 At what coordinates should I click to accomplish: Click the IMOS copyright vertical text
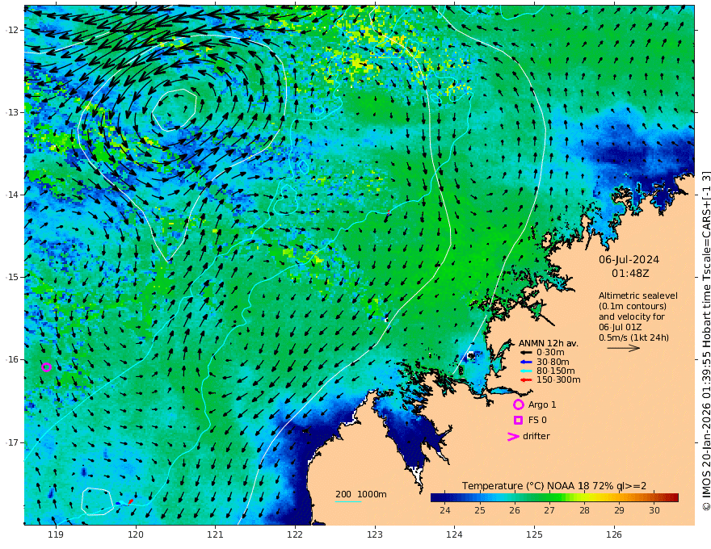[705, 341]
